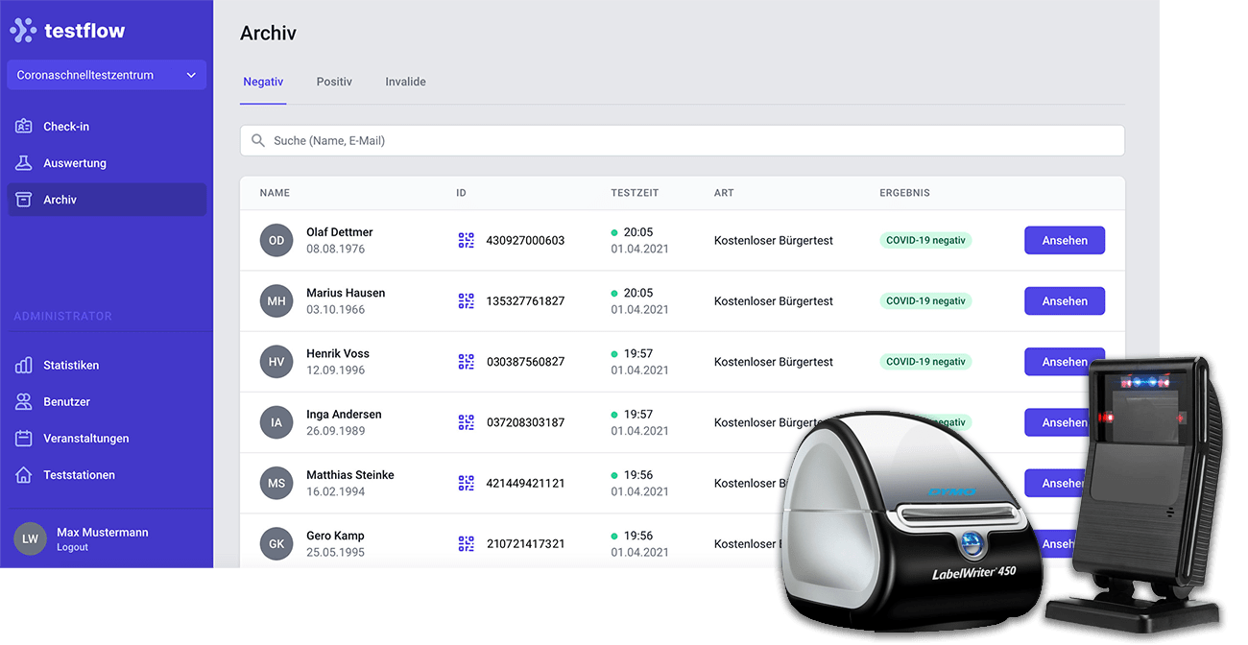Open the Statistiken chart icon
Image resolution: width=1248 pixels, height=645 pixels.
click(24, 366)
